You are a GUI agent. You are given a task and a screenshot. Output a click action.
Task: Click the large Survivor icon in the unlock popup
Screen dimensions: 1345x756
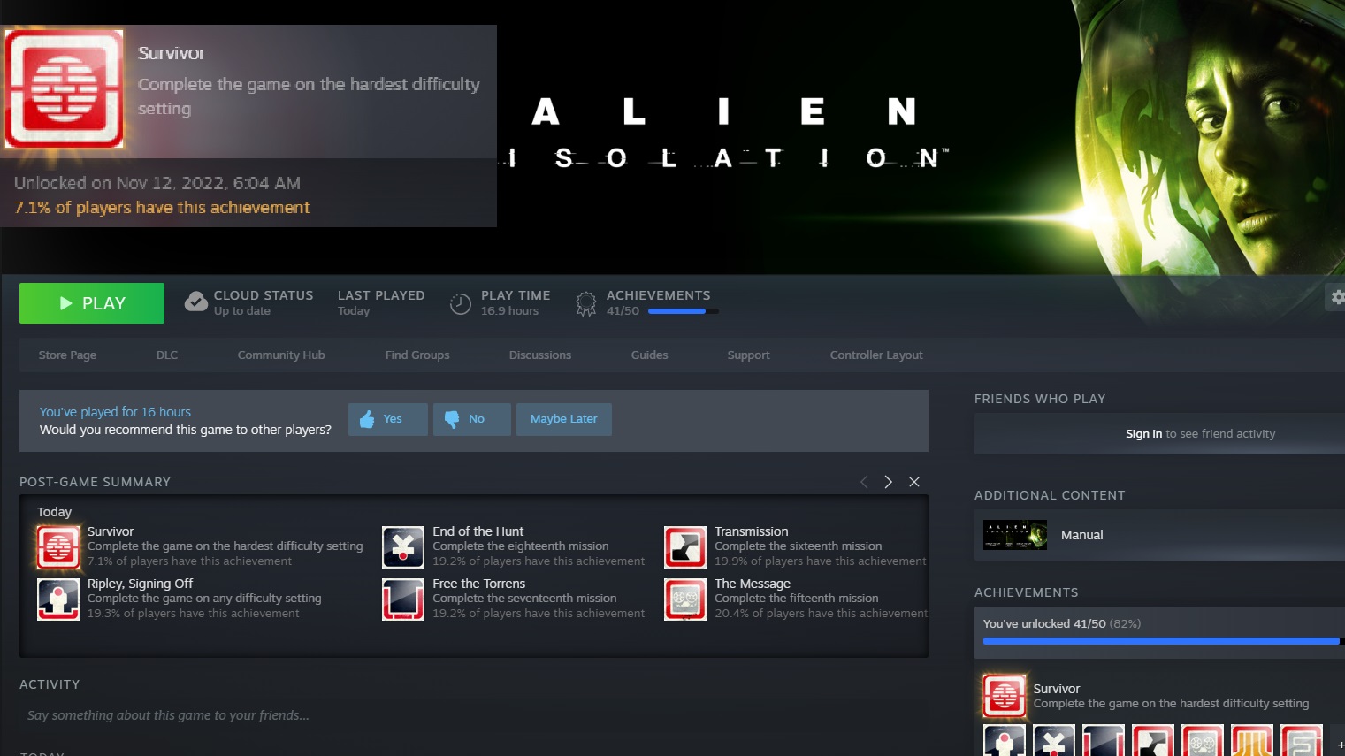64,88
